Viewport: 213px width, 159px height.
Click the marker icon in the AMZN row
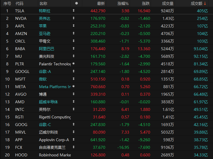tap(74, 33)
